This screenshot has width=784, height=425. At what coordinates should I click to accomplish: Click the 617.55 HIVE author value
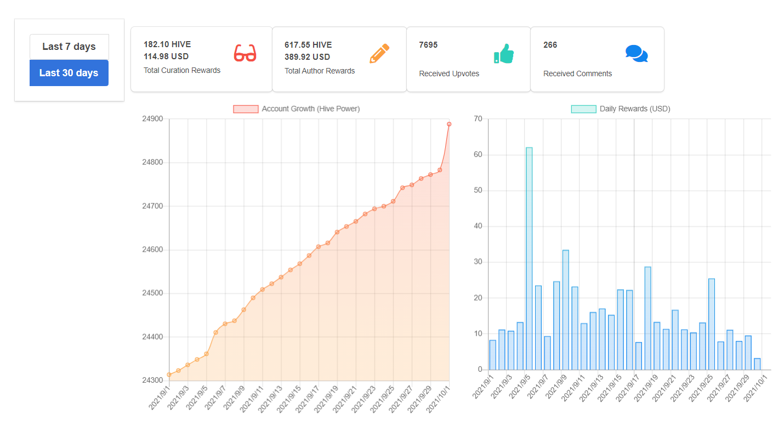tap(308, 45)
